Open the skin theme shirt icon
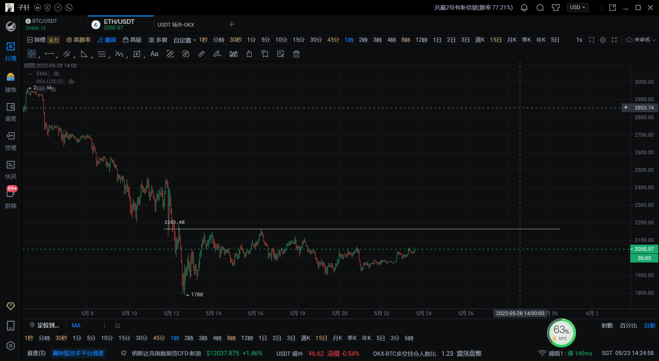Image resolution: width=659 pixels, height=361 pixels. pos(556,8)
